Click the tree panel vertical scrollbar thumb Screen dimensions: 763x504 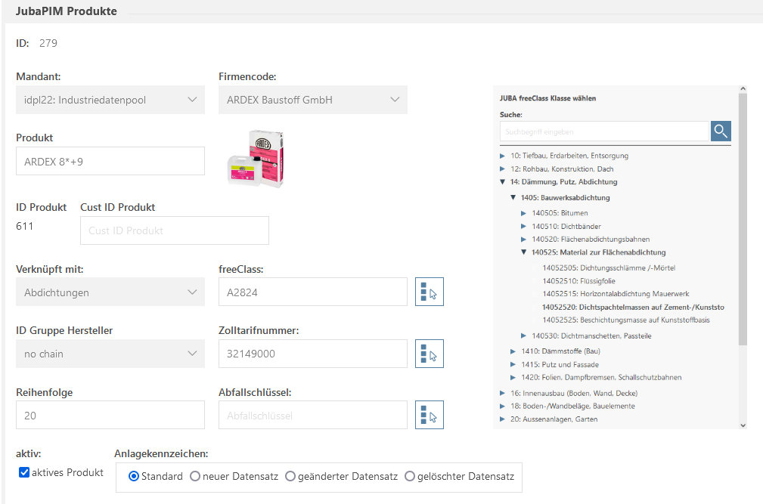pos(743,219)
